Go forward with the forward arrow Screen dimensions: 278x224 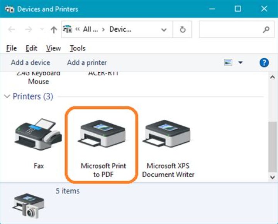coord(28,29)
